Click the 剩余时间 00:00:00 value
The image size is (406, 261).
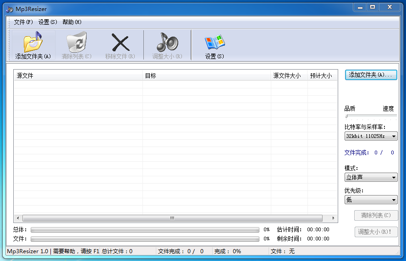click(x=318, y=239)
